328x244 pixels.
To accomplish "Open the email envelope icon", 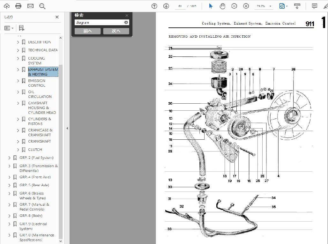I will (30, 6).
